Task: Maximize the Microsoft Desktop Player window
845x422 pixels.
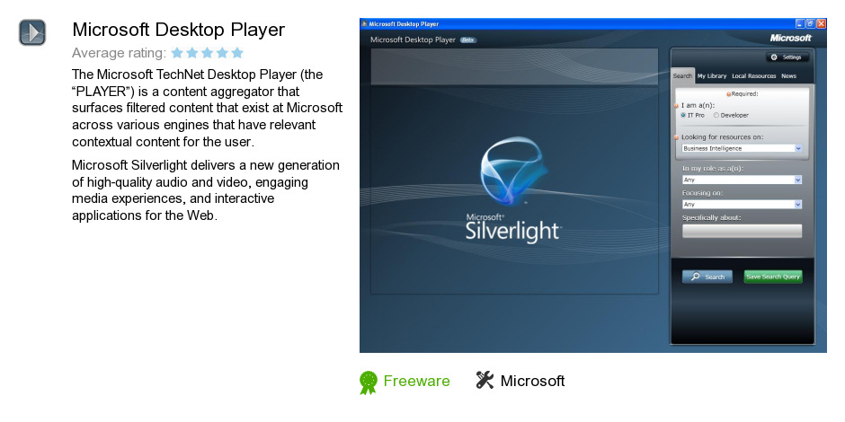Action: (811, 23)
